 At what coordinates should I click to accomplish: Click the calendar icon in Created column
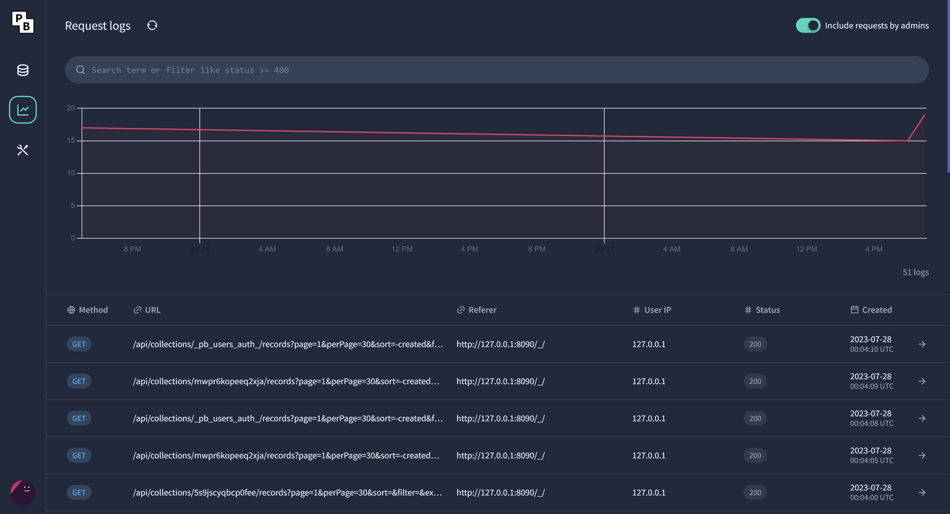coord(855,310)
